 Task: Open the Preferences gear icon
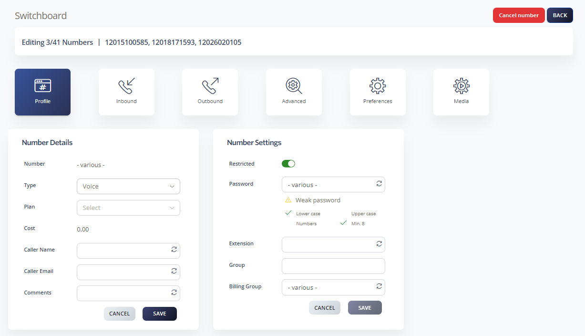378,86
